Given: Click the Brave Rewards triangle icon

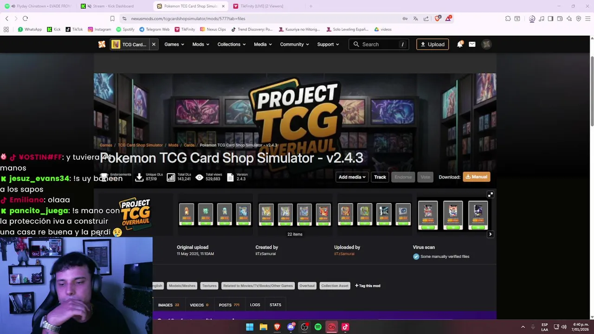Looking at the screenshot, I should [448, 19].
